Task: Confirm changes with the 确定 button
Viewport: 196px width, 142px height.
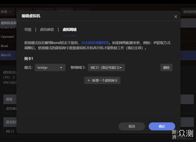Action: pos(162,126)
